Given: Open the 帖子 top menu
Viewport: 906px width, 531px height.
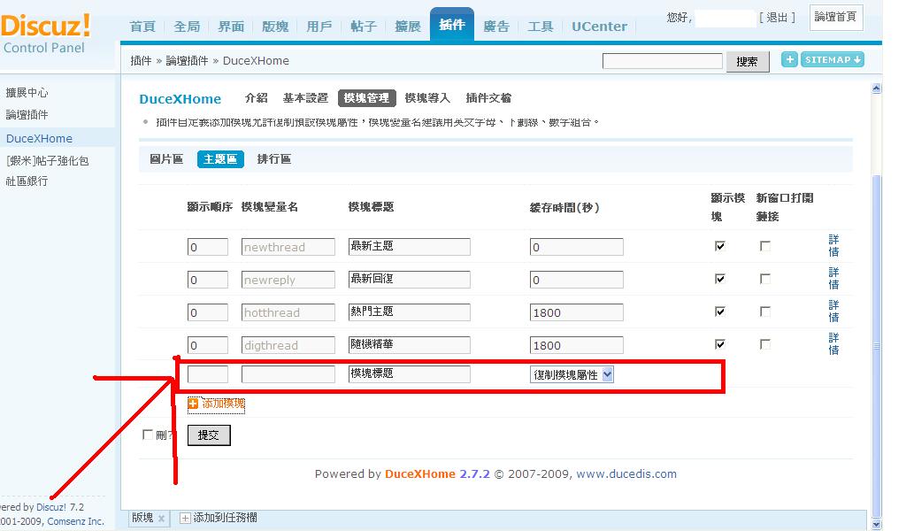Looking at the screenshot, I should (x=364, y=27).
